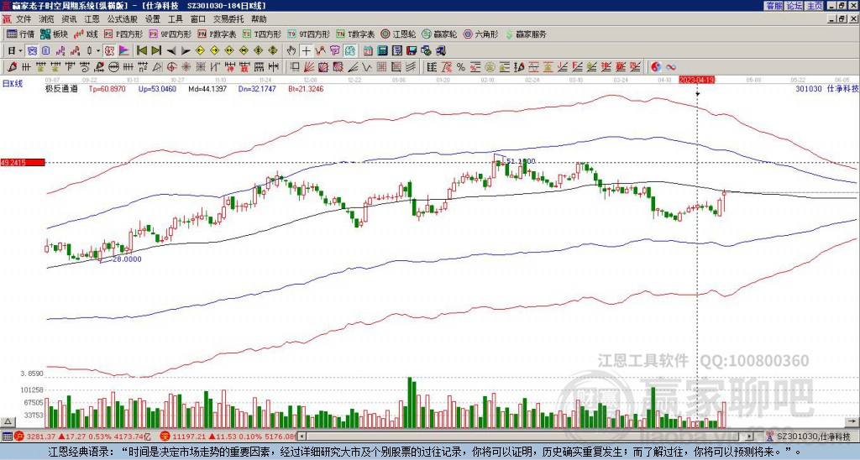This screenshot has width=860, height=460.
Task: Click the yin-yang taiji icon
Action: [656, 67]
